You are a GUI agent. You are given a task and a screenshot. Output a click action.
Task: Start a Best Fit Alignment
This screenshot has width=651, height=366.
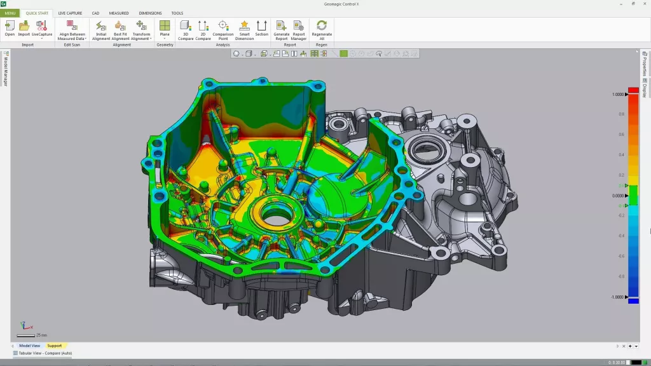[x=120, y=29]
